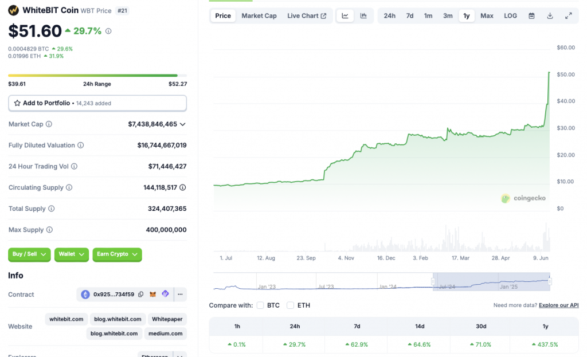Image resolution: width=587 pixels, height=357 pixels.
Task: Switch to line chart view icon
Action: coord(345,15)
